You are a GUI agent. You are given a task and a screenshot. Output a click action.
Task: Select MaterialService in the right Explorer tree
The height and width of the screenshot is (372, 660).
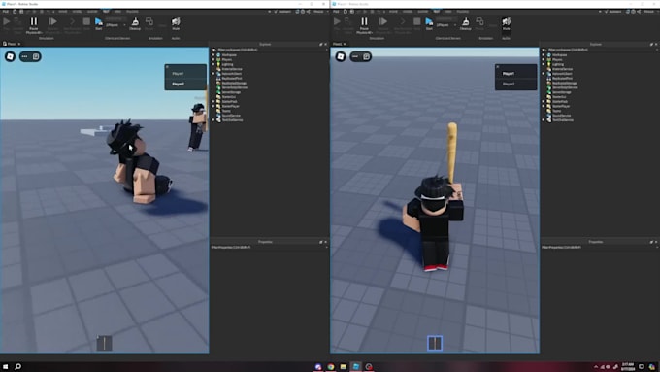tap(562, 69)
